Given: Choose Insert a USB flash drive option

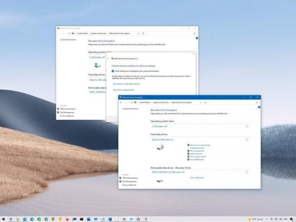Looking at the screenshot, I should pyautogui.click(x=128, y=84).
